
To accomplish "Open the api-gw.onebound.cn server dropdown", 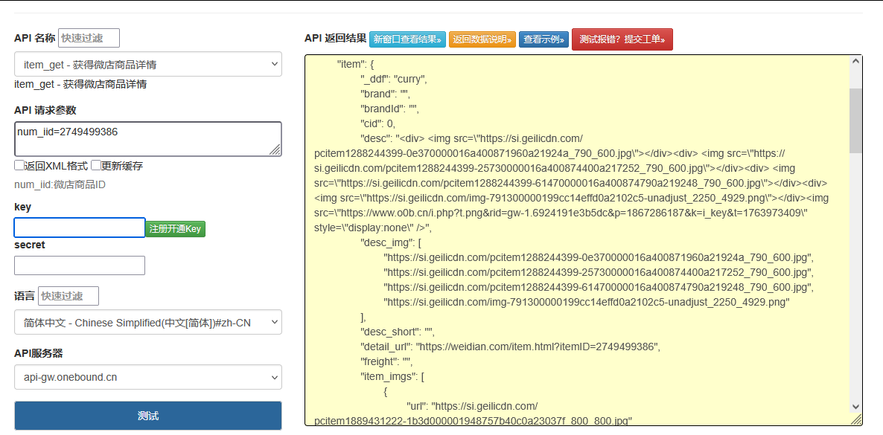I will click(148, 377).
